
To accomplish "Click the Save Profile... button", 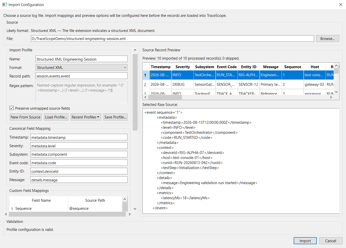I will [x=115, y=117].
